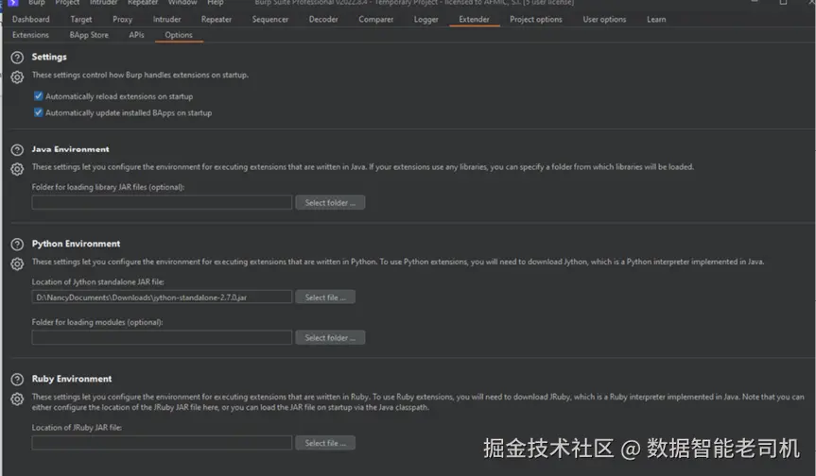Switch to the Project options tab

tap(536, 19)
